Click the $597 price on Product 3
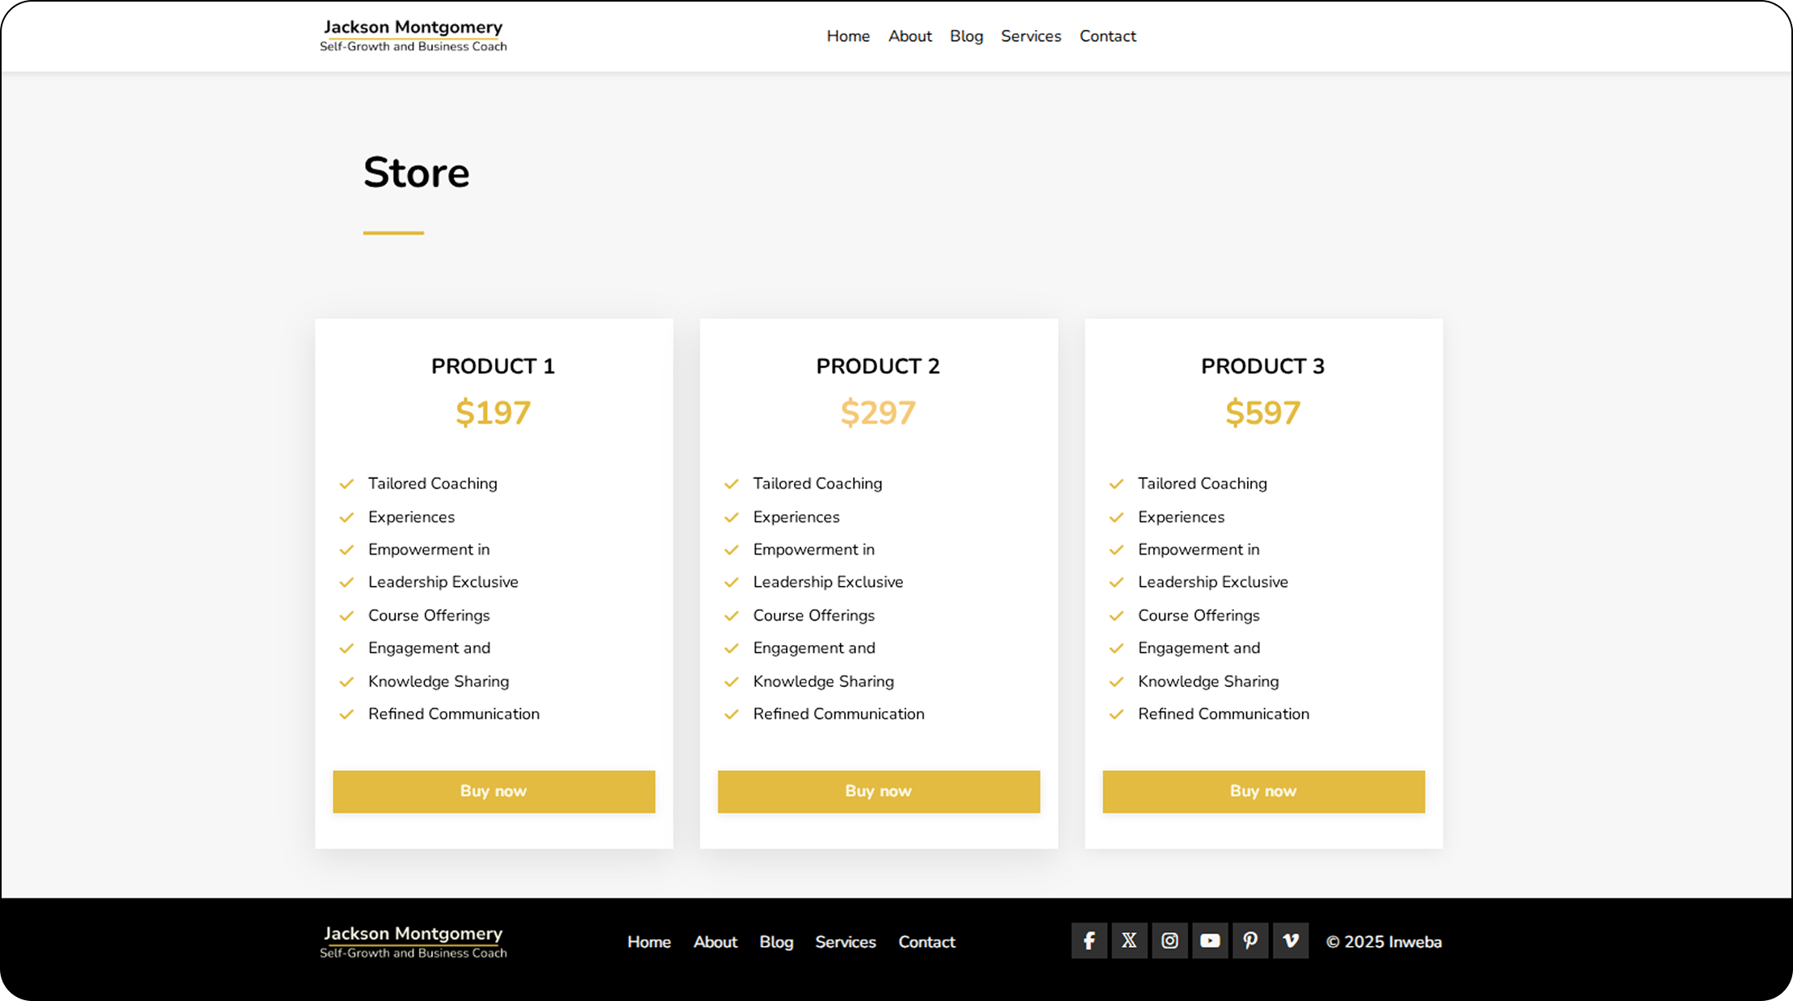 [1262, 413]
